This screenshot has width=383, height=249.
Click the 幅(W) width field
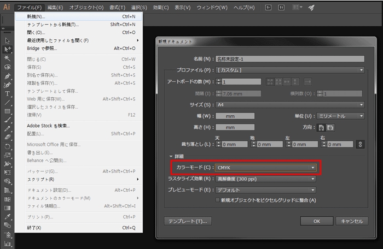tap(235, 116)
